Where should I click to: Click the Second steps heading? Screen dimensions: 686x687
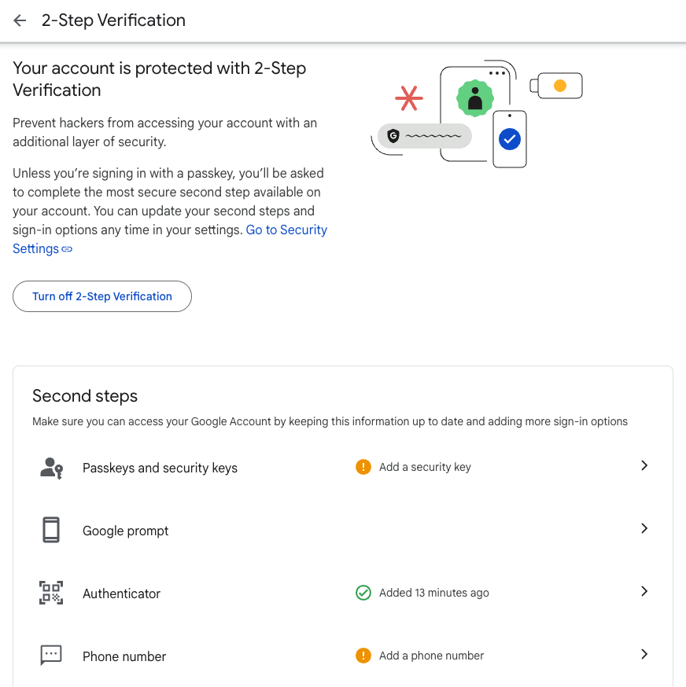(x=85, y=396)
